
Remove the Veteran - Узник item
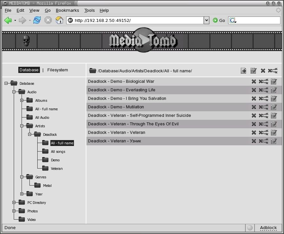[254, 141]
